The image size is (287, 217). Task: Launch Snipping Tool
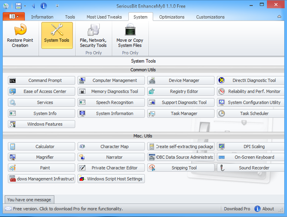click(180, 167)
